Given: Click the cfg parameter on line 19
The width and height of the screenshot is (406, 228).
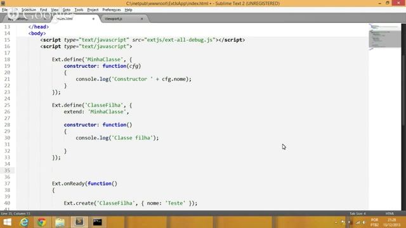Looking at the screenshot, I should click(x=134, y=66).
